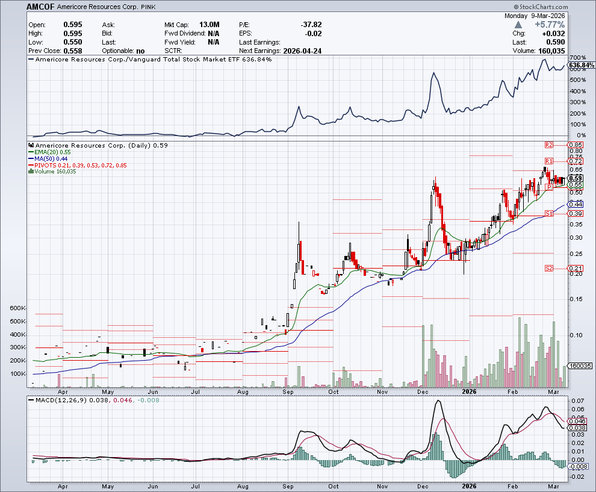Click the 0.046 MACD signal axis tag
Screen dimensions: 596x492
tap(578, 422)
